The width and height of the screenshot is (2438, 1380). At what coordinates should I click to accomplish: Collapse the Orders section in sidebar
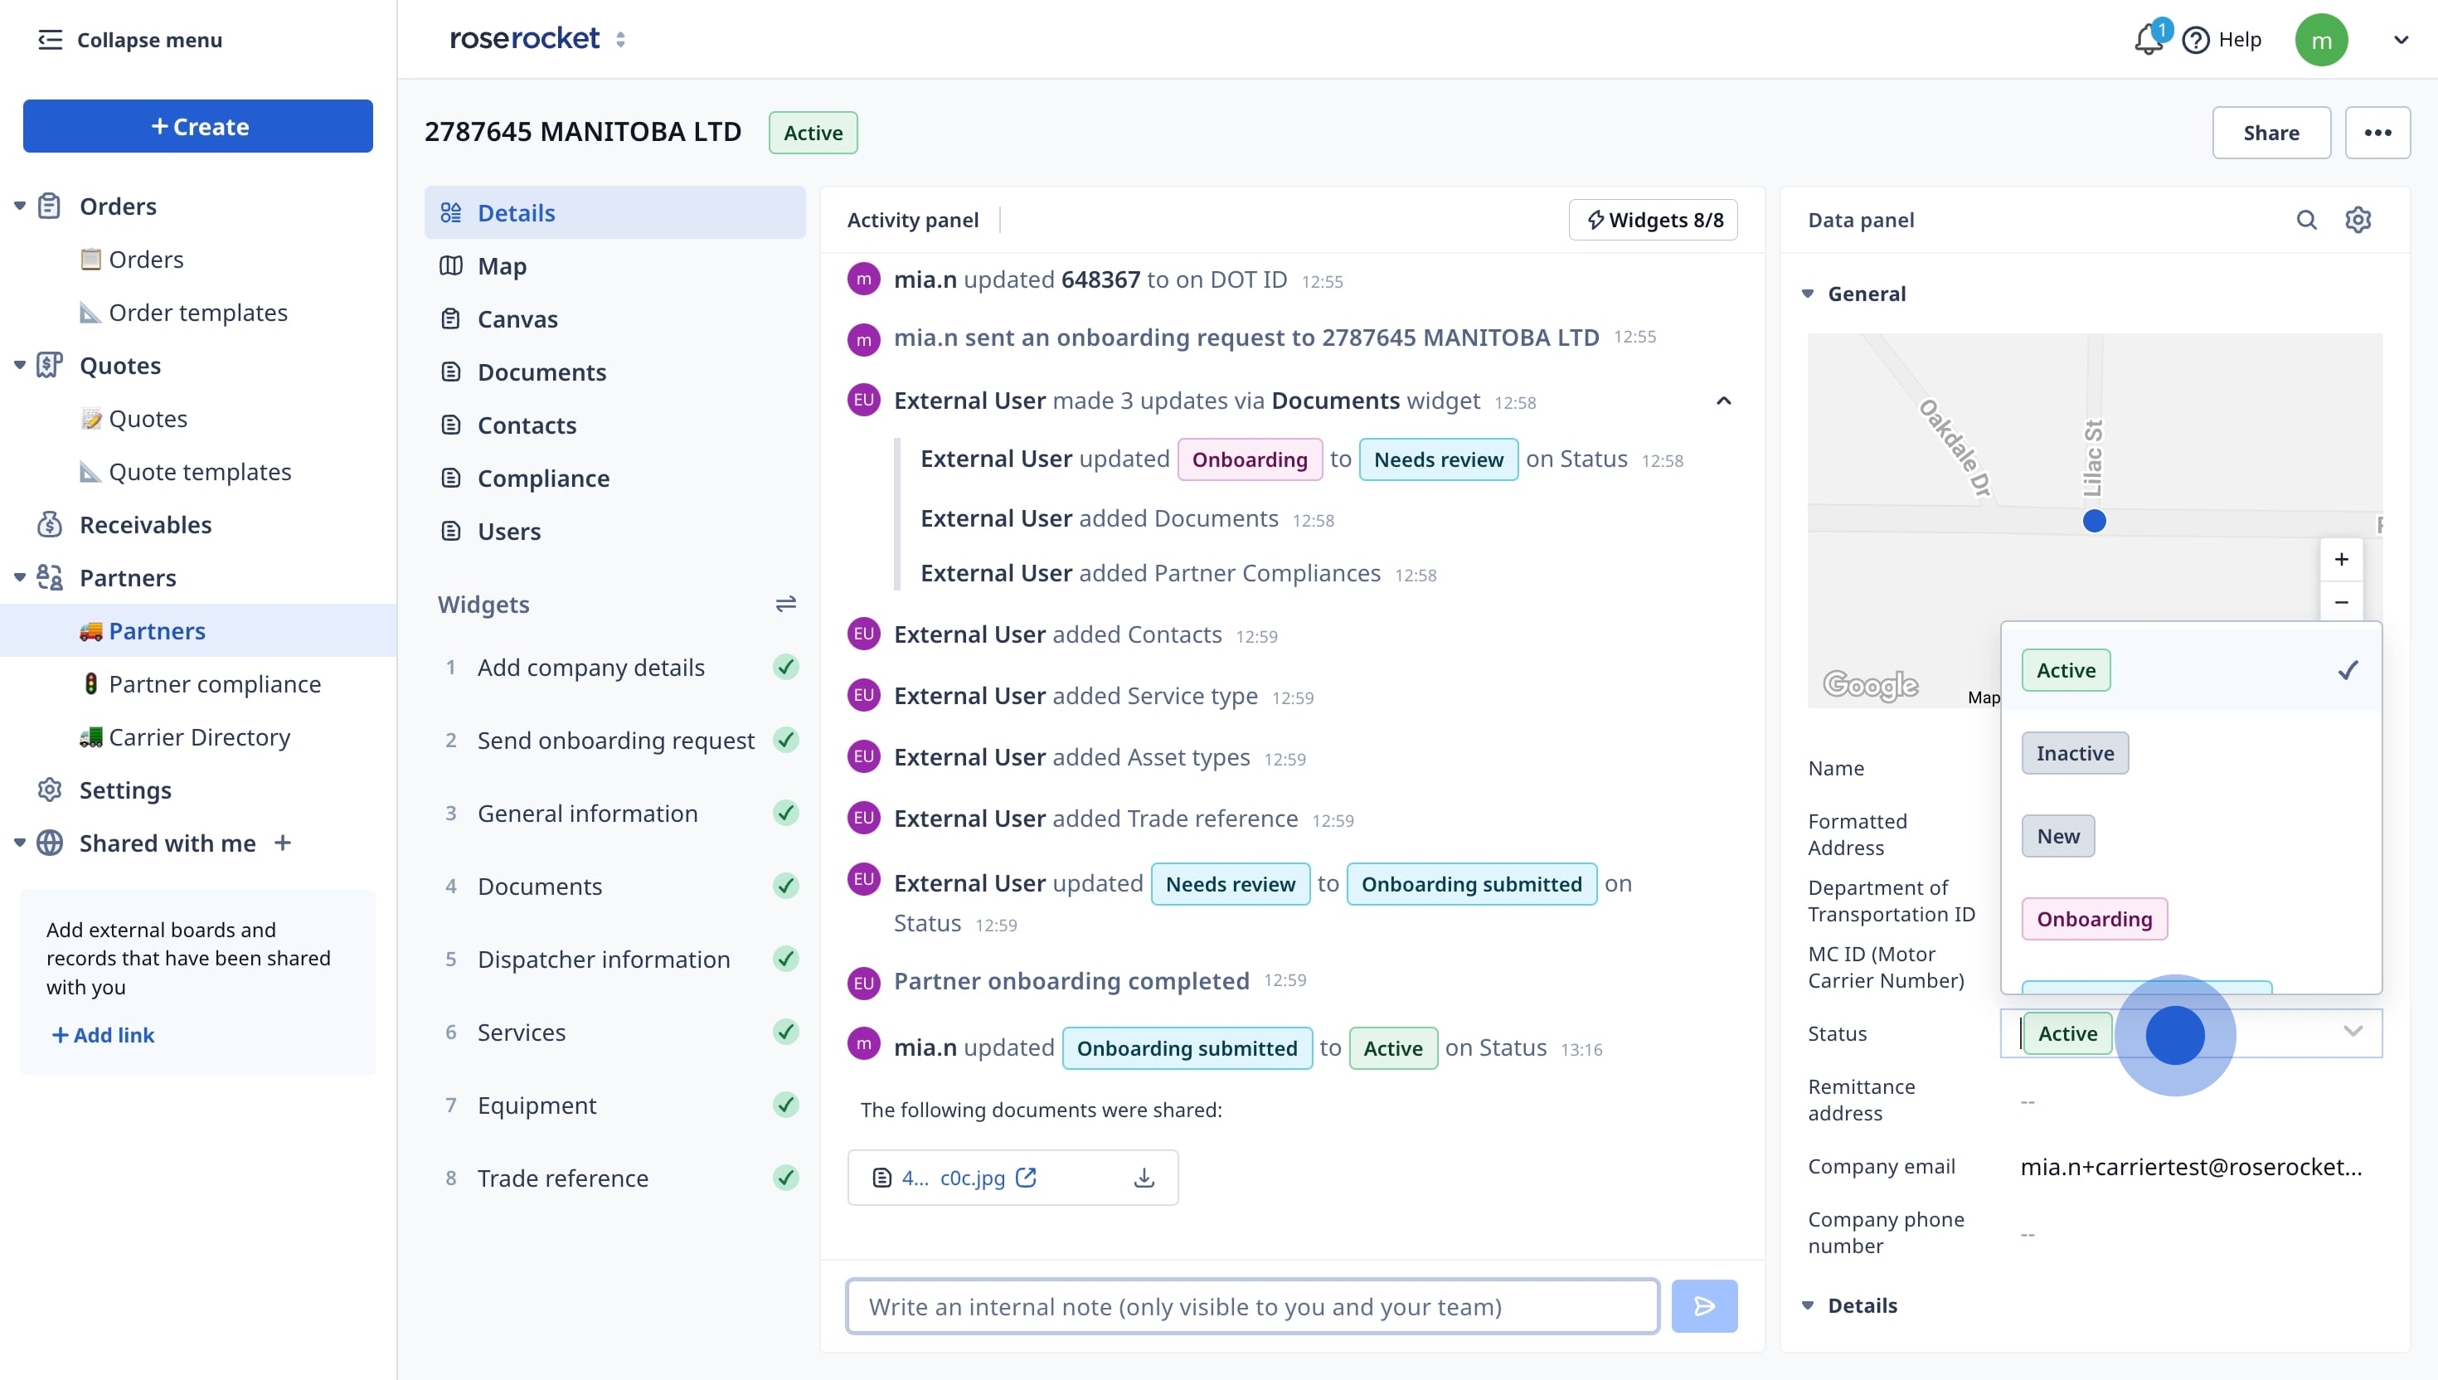coord(19,206)
